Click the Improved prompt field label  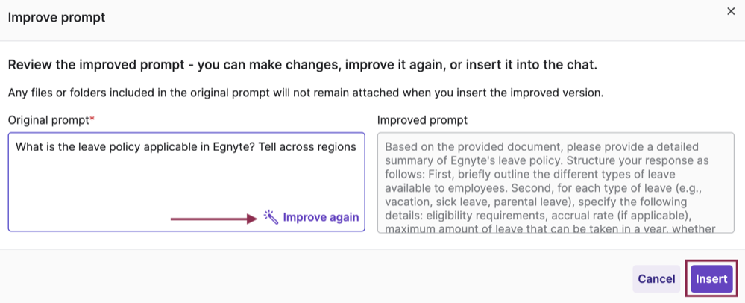[x=422, y=120]
